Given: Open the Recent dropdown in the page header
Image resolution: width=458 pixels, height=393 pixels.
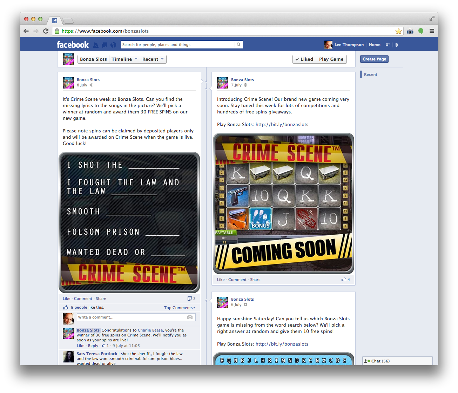Looking at the screenshot, I should point(153,59).
